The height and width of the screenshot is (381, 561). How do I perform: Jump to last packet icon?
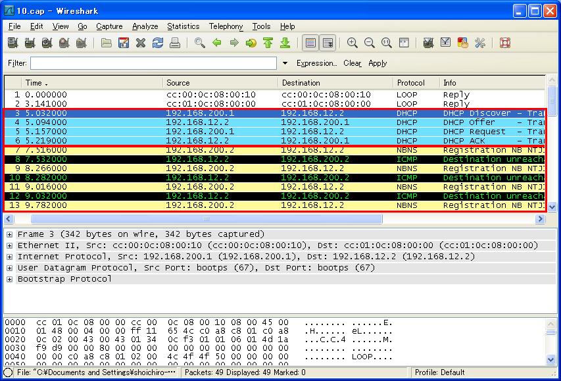click(285, 43)
